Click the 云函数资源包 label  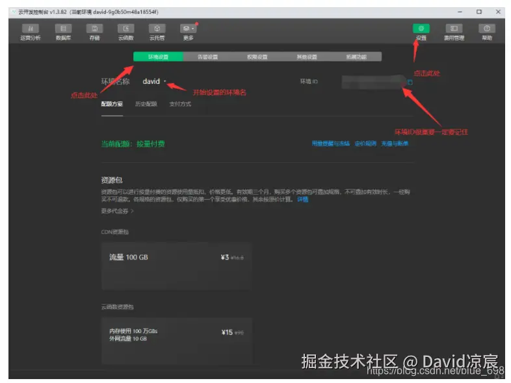(117, 307)
